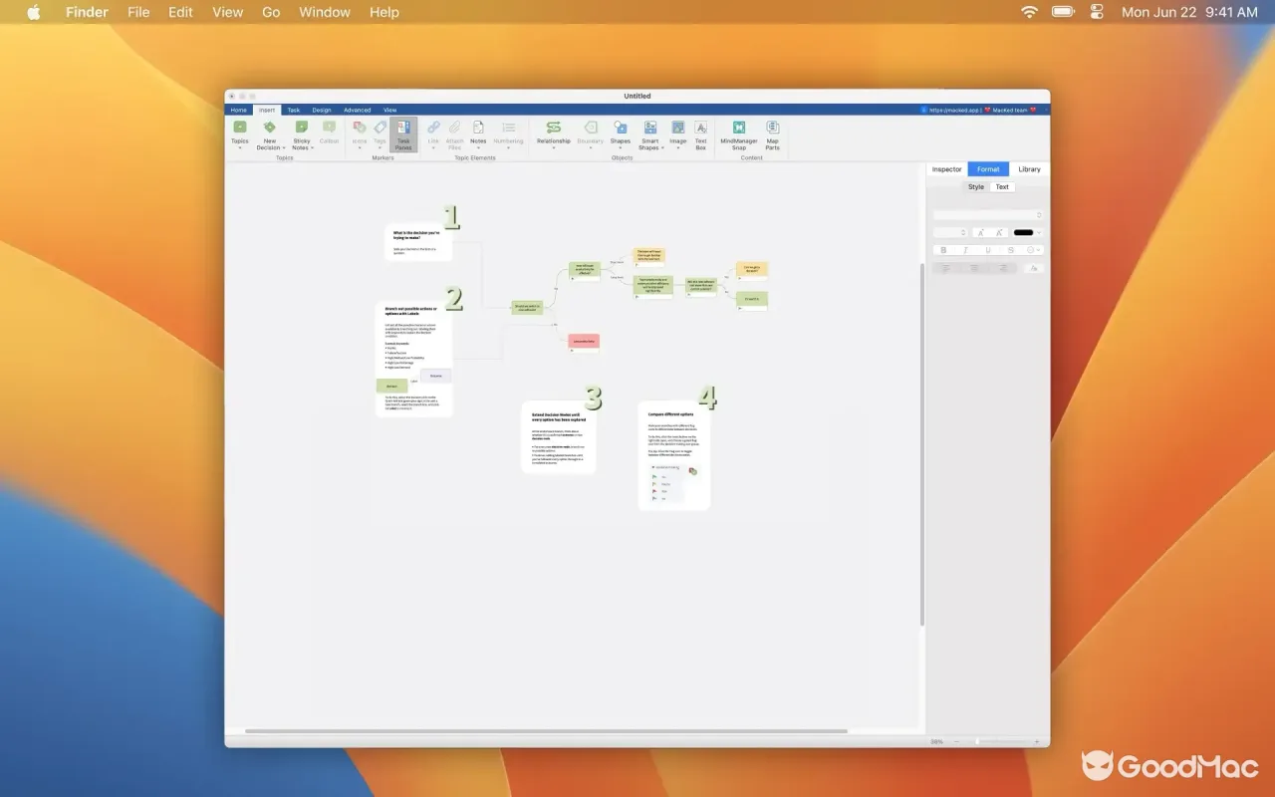Image resolution: width=1275 pixels, height=797 pixels.
Task: Toggle Italic in the Format panel
Action: tap(965, 250)
